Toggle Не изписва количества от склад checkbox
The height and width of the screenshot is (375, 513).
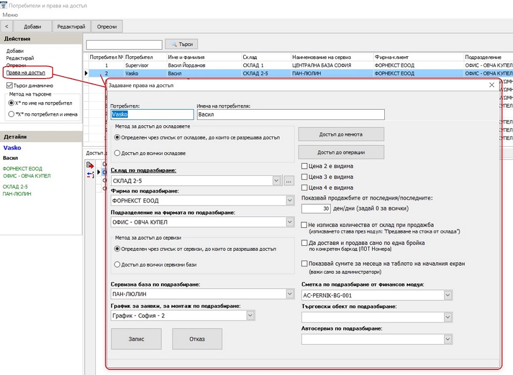[304, 225]
